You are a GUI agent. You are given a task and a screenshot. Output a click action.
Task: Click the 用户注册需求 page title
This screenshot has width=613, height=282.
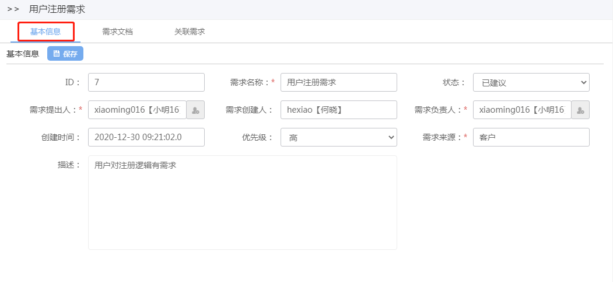click(57, 9)
